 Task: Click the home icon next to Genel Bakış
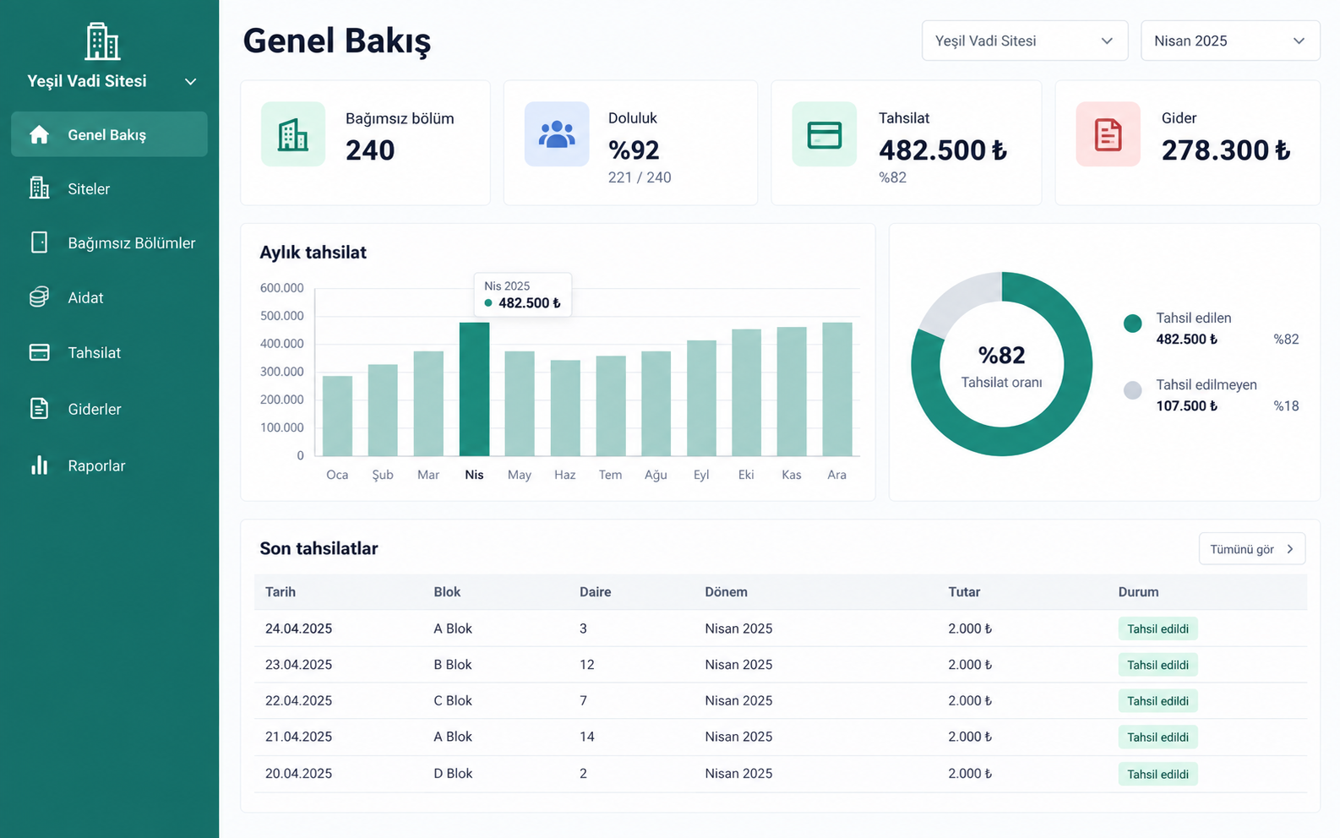tap(39, 134)
